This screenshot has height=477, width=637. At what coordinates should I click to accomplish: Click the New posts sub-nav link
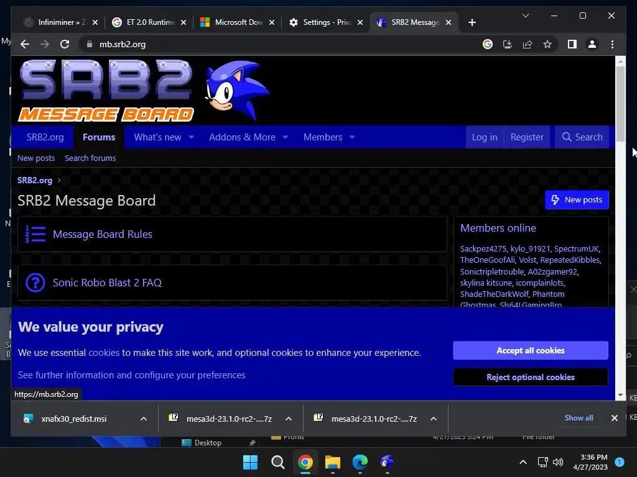point(36,158)
